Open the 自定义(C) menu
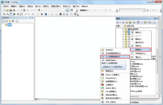The height and width of the screenshot is (105, 163). pyautogui.click(x=67, y=6)
